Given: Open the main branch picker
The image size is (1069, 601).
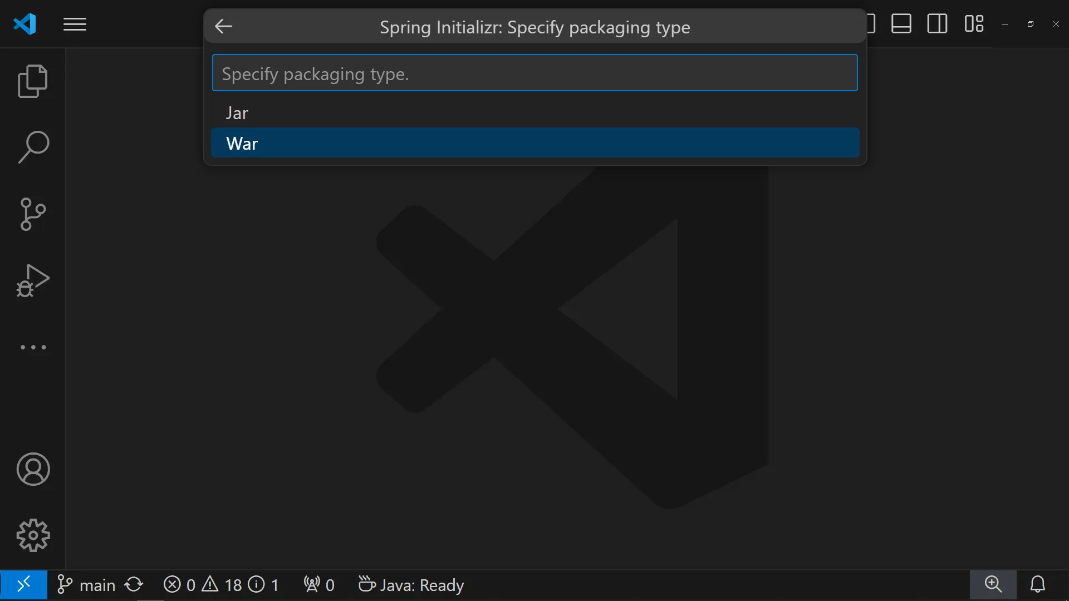Looking at the screenshot, I should click(x=87, y=585).
